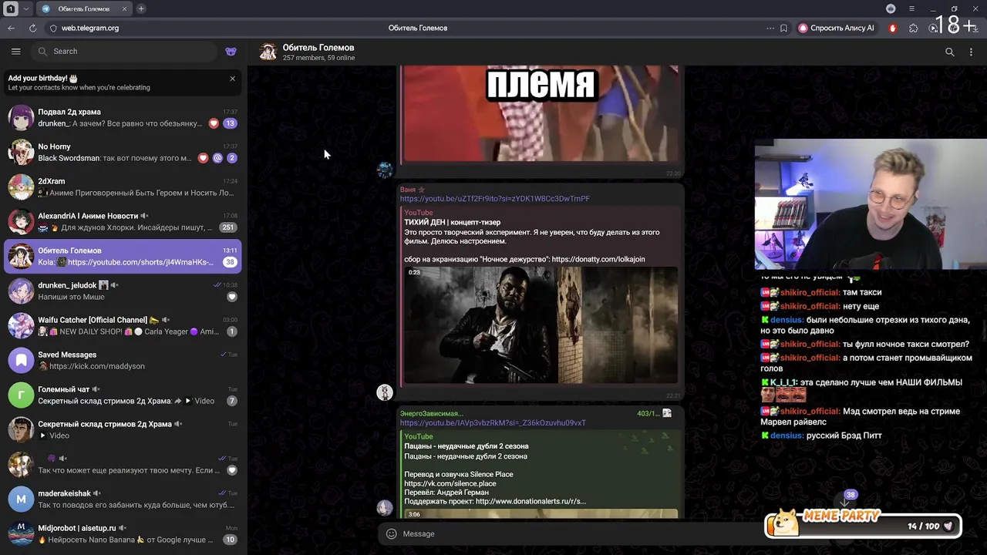Open the three-dot address bar menu
The image size is (987, 555).
pos(770,28)
